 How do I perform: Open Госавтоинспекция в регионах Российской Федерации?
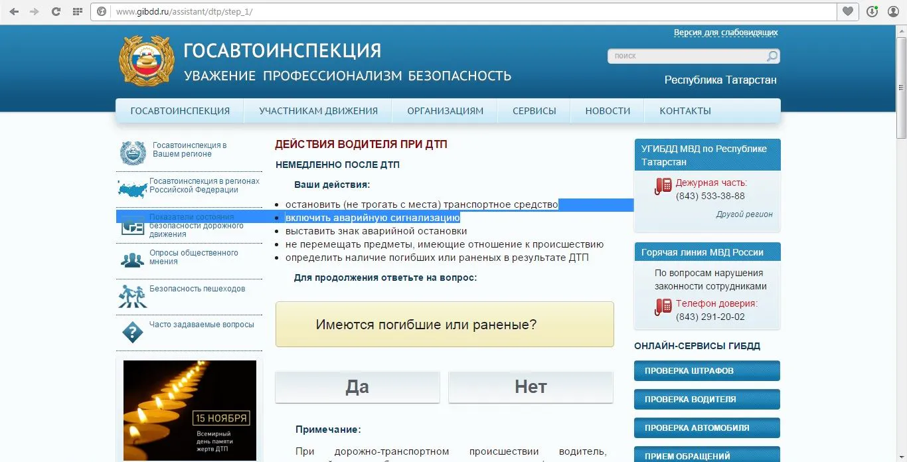205,185
